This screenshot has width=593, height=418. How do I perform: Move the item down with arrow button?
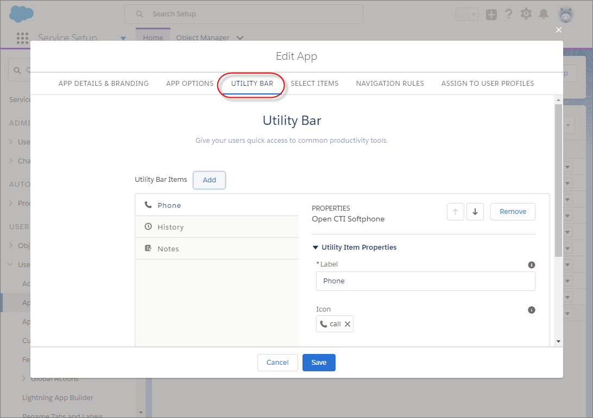[x=475, y=212]
